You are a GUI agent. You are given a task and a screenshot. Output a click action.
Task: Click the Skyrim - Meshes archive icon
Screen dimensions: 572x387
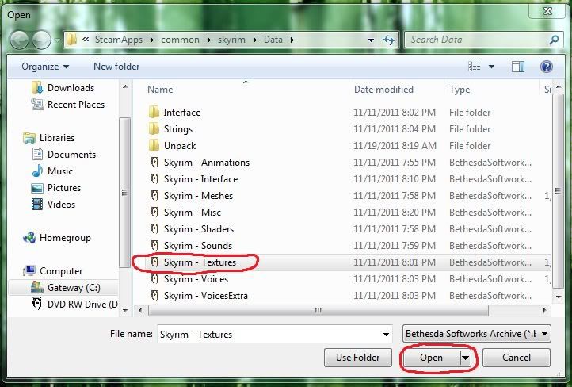coord(155,196)
